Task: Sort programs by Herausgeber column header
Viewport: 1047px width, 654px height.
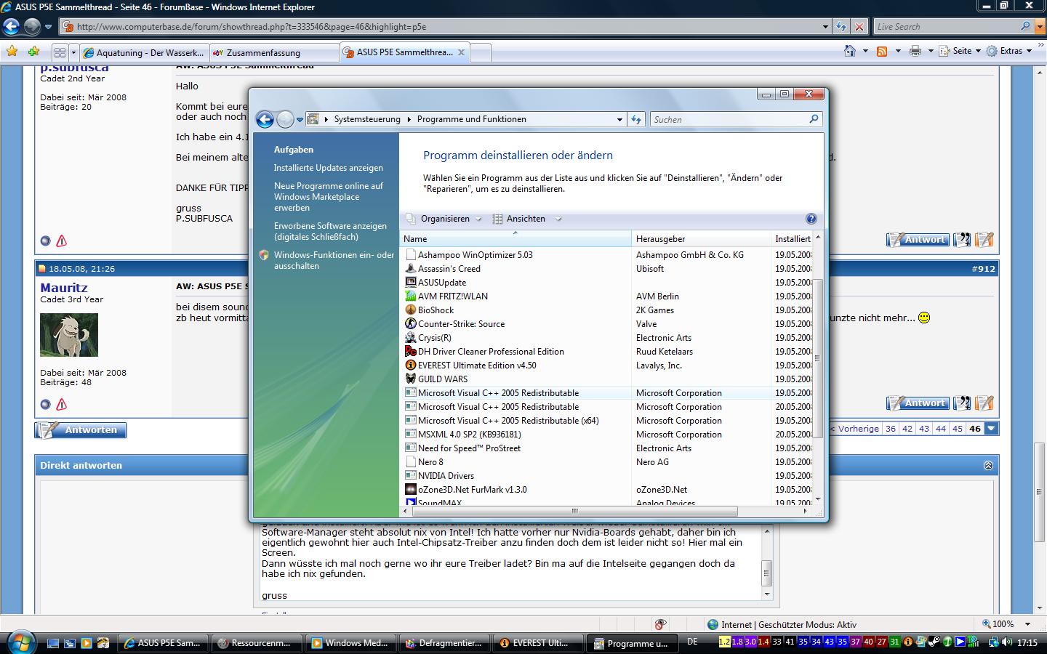Action: (x=701, y=239)
